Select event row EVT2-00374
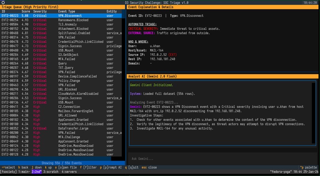320x176 pixels. (x=61, y=72)
